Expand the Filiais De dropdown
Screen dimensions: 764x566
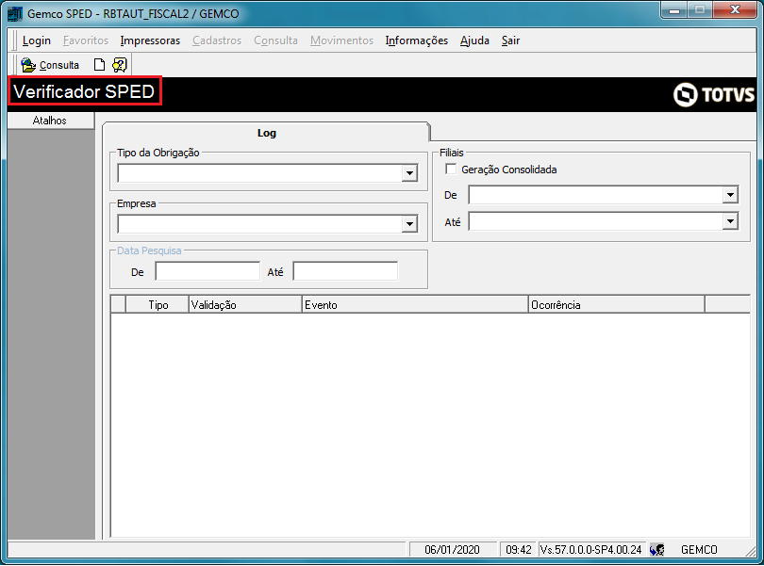(x=730, y=195)
